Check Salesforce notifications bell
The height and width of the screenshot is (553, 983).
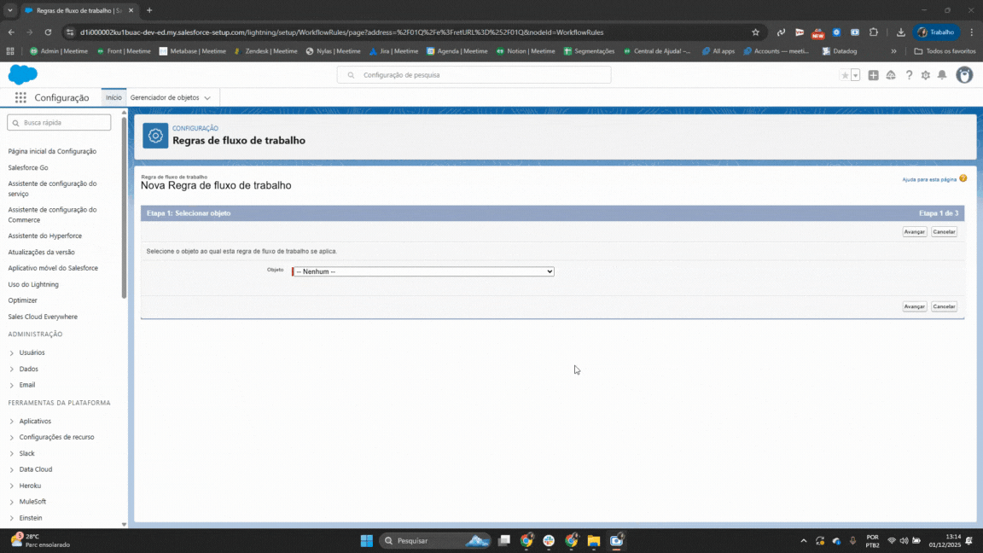tap(942, 75)
